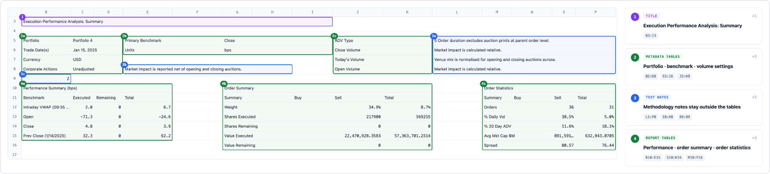Select the "% Daily Vol" row label
Image resolution: width=770 pixels, height=174 pixels.
[497, 117]
